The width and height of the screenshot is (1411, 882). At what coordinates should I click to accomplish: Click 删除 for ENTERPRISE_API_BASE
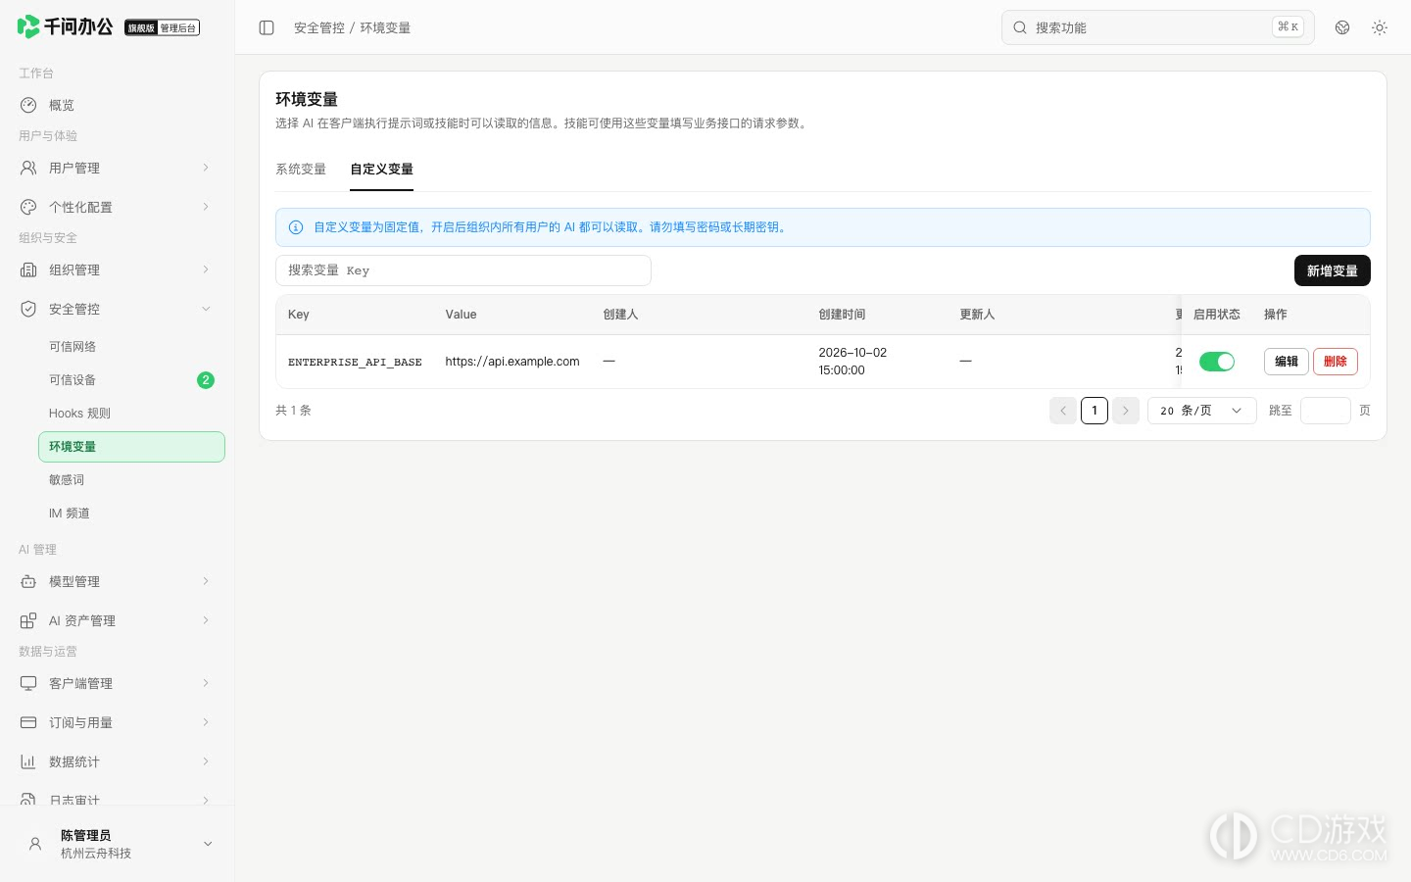1336,362
